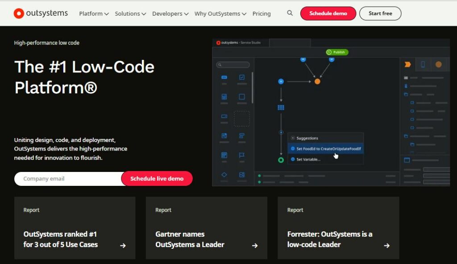Click the Schedule demo button
The height and width of the screenshot is (264, 457).
click(328, 13)
